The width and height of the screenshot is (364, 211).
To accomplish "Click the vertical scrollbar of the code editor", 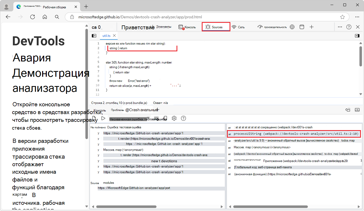I will pos(360,56).
